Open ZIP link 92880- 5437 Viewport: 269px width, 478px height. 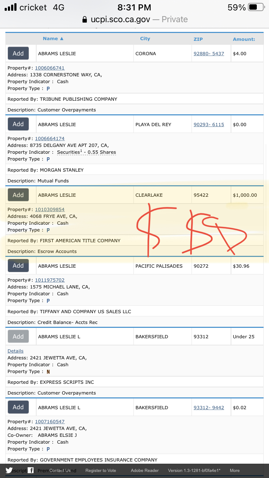pyautogui.click(x=209, y=53)
